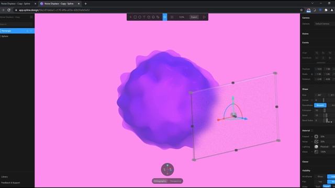Click the Events section heading
The image size is (335, 188).
pyautogui.click(x=306, y=43)
